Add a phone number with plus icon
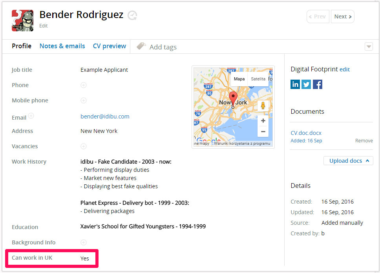 (x=84, y=85)
